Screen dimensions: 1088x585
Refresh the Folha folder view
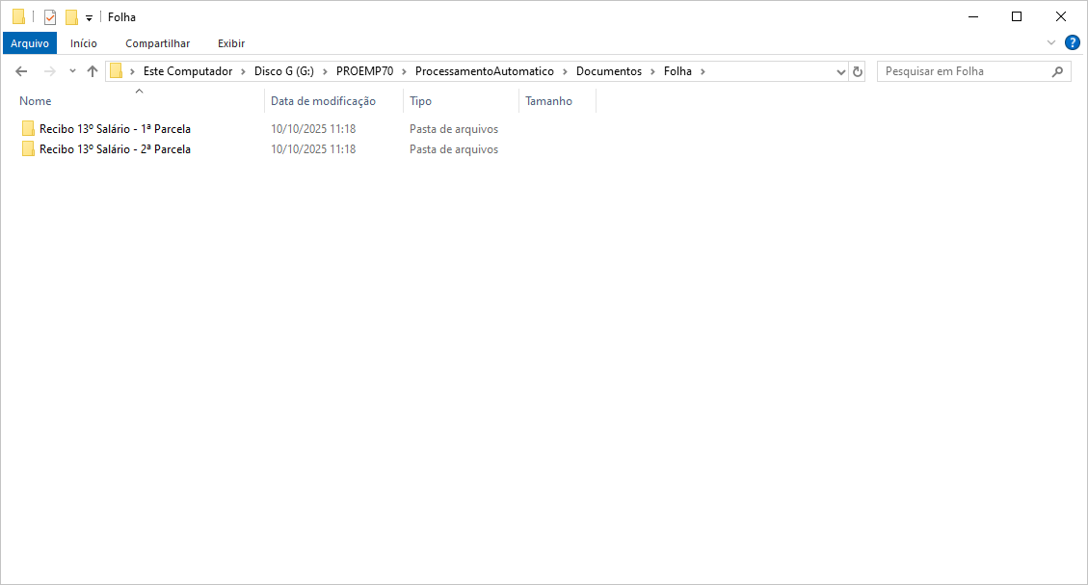tap(858, 71)
